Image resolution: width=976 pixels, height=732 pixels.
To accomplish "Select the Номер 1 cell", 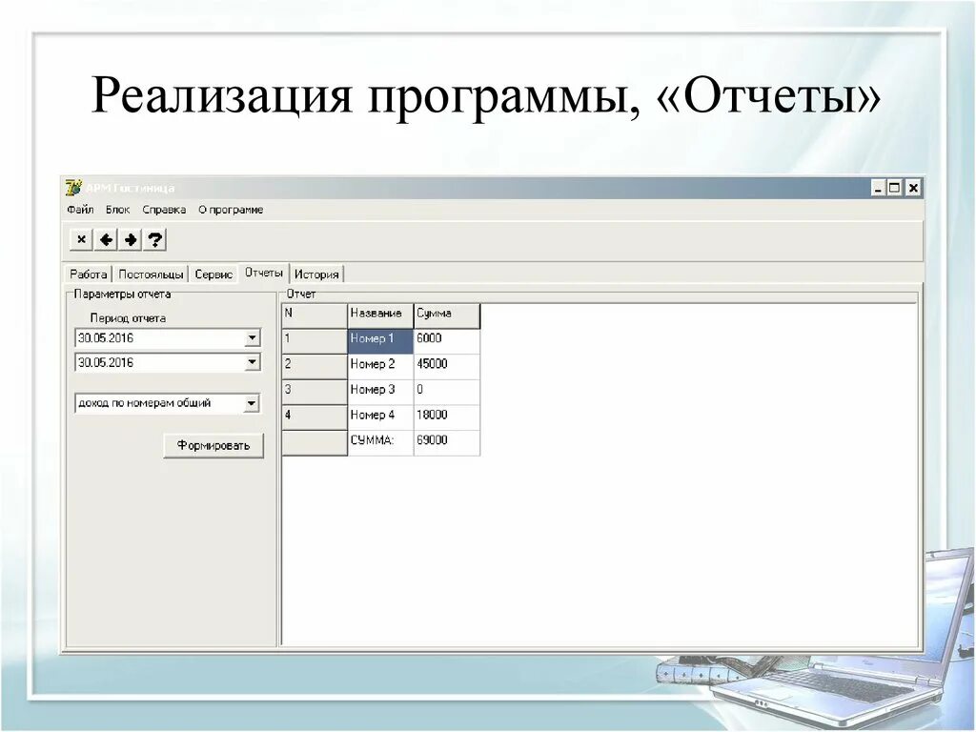I will (380, 342).
